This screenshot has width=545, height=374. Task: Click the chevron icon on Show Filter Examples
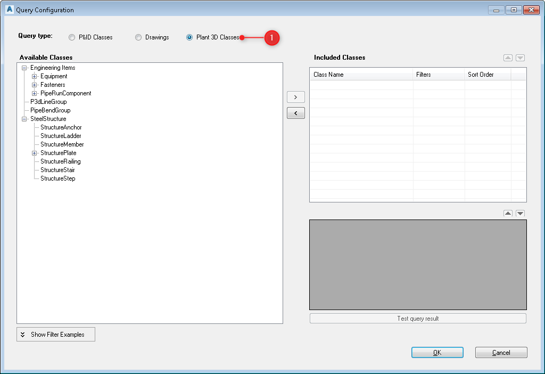pyautogui.click(x=22, y=334)
